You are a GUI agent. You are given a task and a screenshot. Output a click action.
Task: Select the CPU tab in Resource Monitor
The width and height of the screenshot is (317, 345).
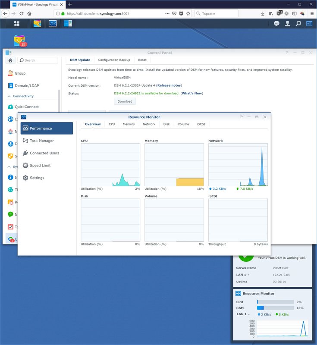coord(112,124)
